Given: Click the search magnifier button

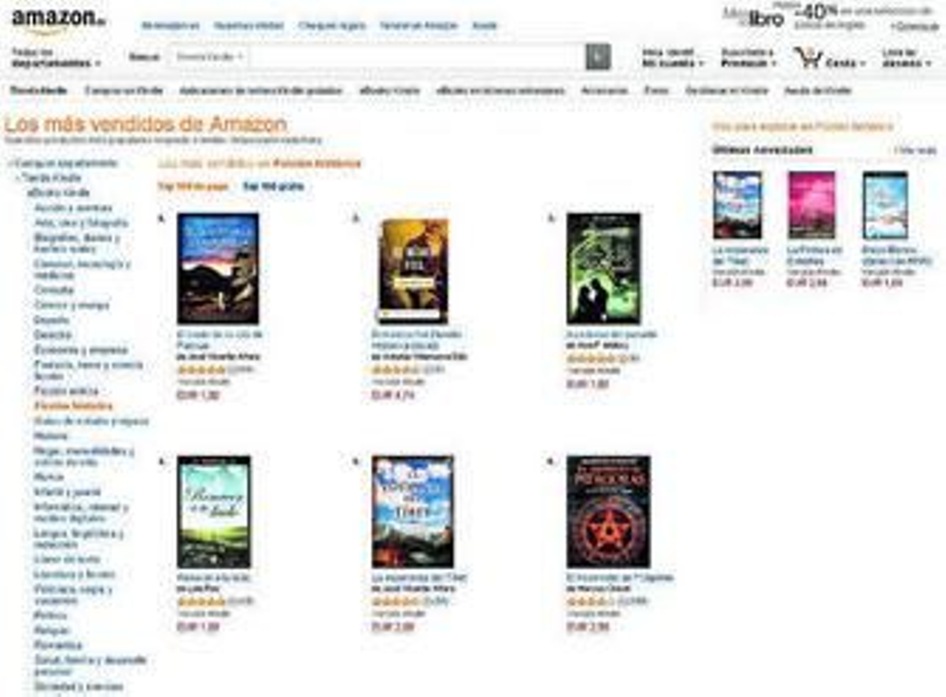Looking at the screenshot, I should 598,57.
